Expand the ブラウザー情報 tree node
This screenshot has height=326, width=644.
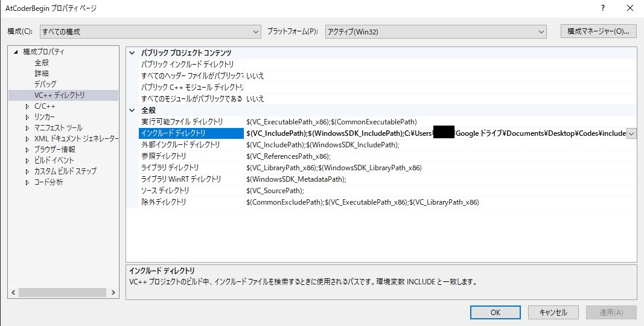28,150
